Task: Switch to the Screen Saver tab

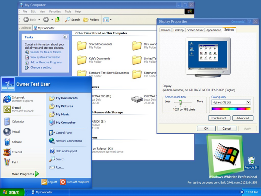Action: 195,30
